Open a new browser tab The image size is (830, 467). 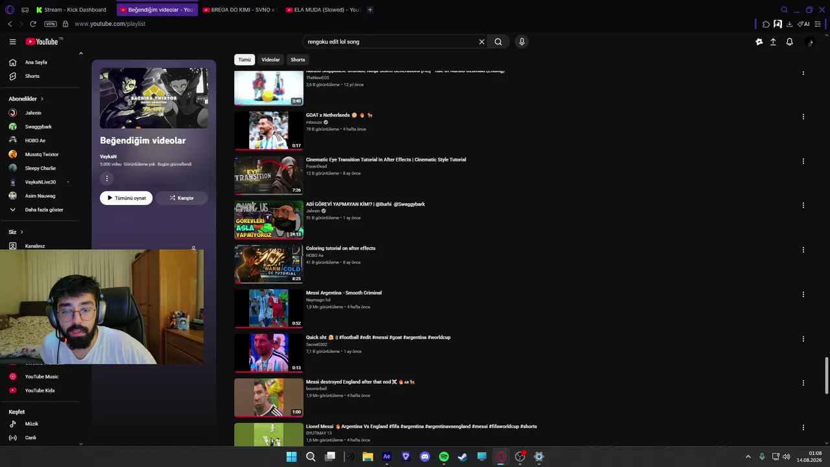[x=370, y=10]
